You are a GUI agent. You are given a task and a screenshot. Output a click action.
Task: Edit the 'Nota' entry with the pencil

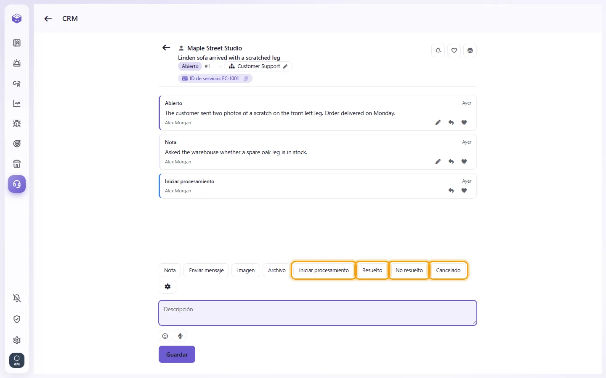[x=438, y=161]
